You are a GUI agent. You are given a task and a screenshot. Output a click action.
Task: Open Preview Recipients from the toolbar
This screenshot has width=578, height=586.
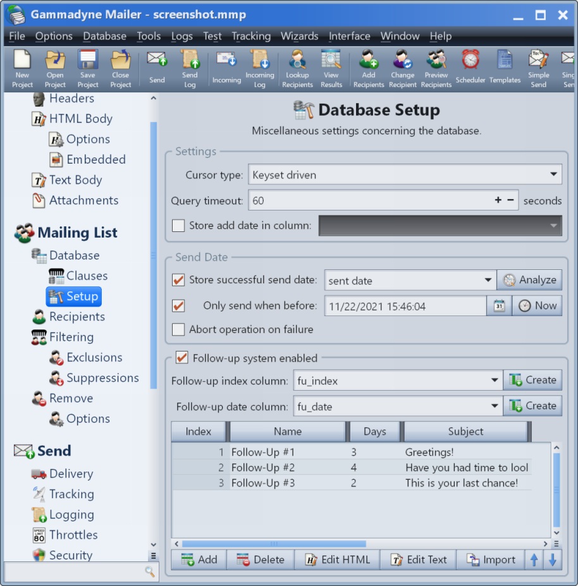(436, 69)
